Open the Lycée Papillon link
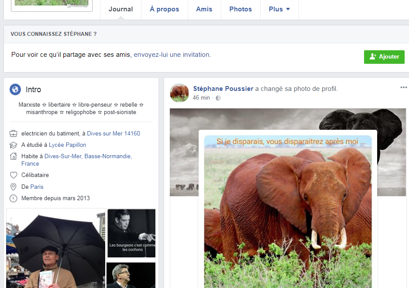This screenshot has width=409, height=288. 67,145
